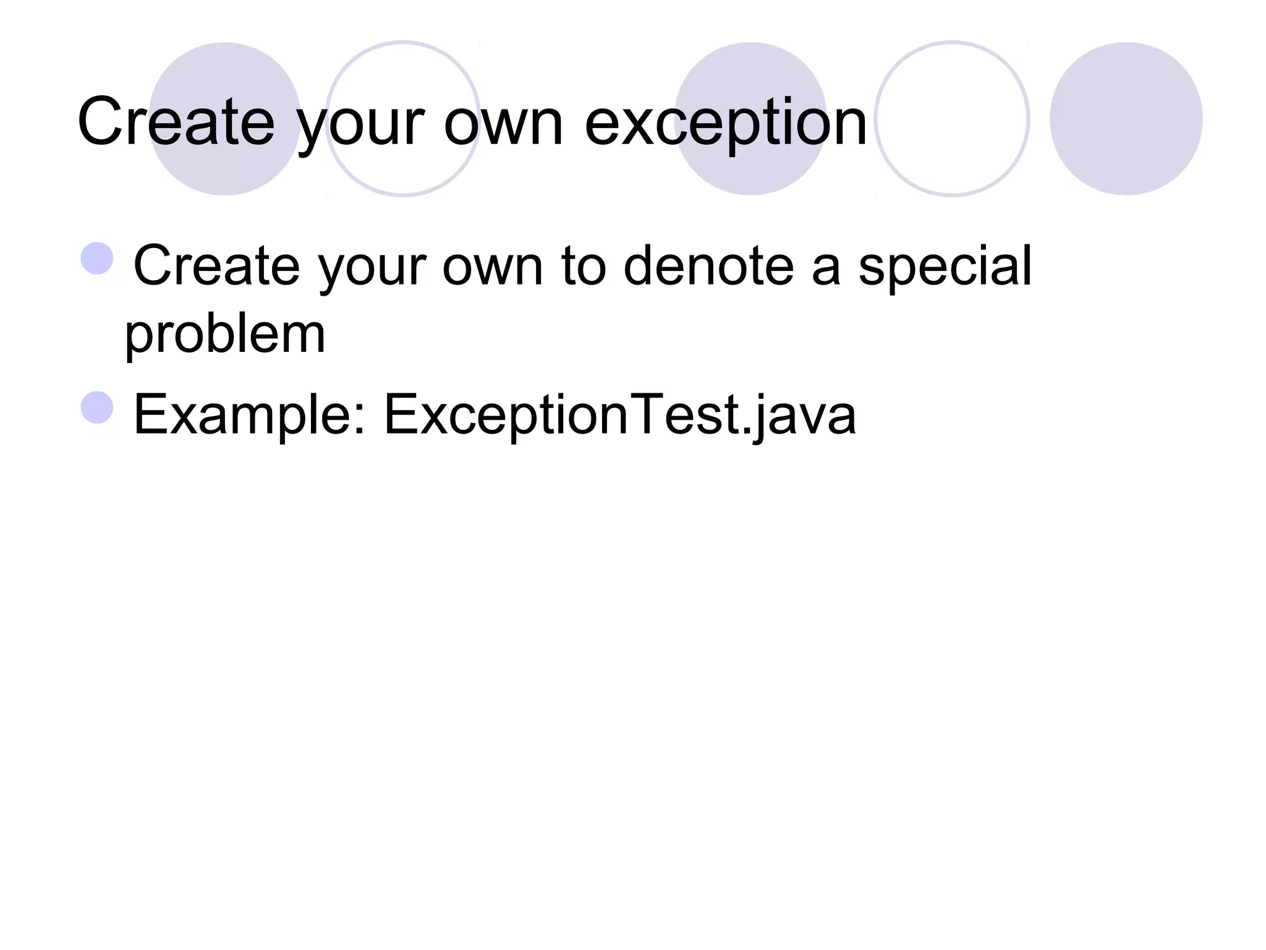
Task: Click the word 'your' in the first bullet
Action: 372,272
